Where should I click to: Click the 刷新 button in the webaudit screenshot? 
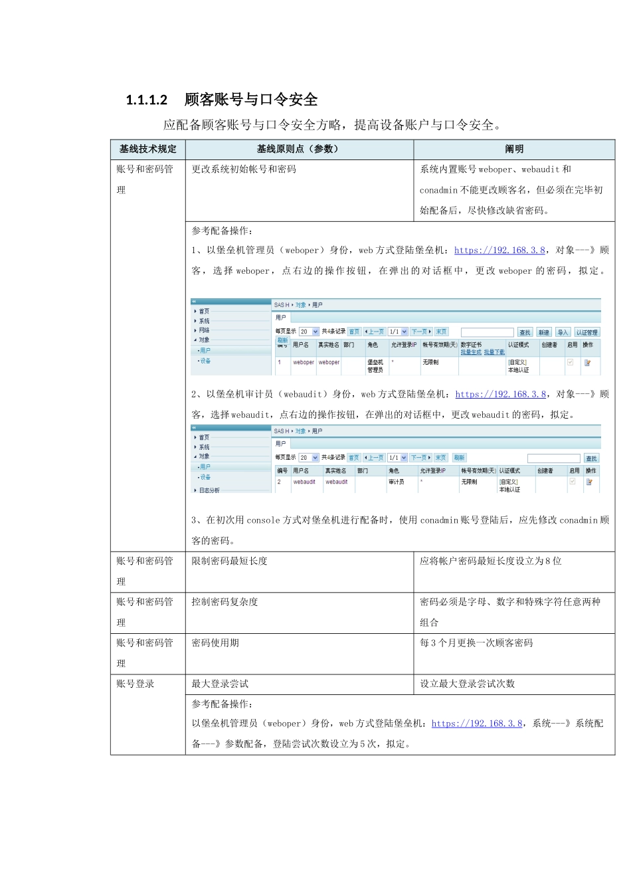click(459, 458)
